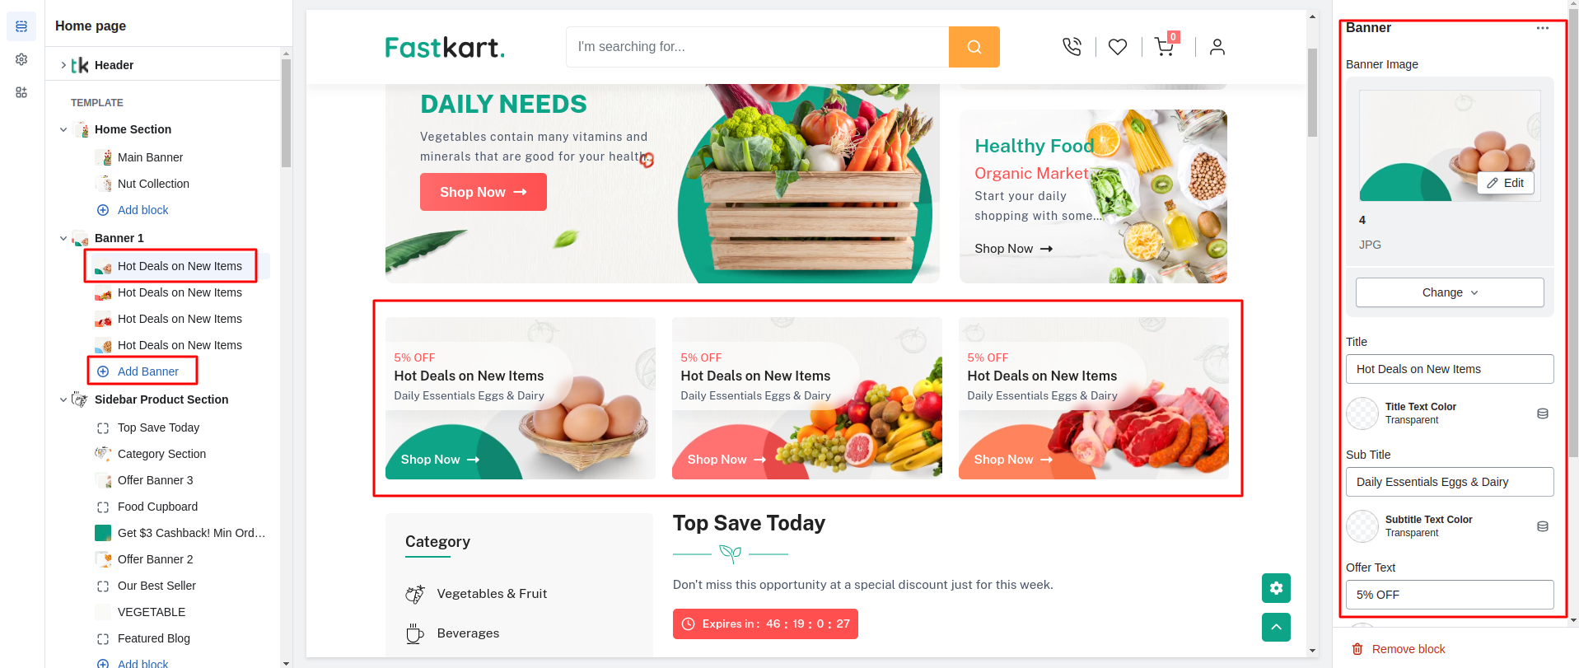Open the Banner panel more options menu
The width and height of the screenshot is (1579, 668).
(1543, 28)
